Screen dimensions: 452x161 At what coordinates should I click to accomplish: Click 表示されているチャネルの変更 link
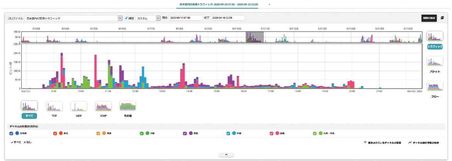(x=382, y=143)
